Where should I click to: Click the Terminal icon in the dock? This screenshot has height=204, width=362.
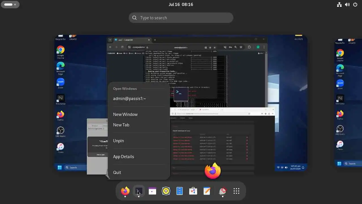139,191
